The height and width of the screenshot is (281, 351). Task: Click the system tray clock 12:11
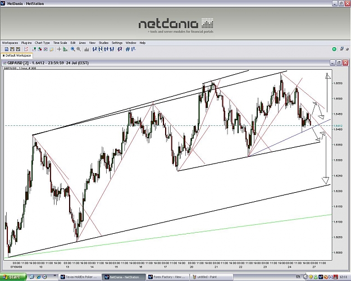coord(343,277)
